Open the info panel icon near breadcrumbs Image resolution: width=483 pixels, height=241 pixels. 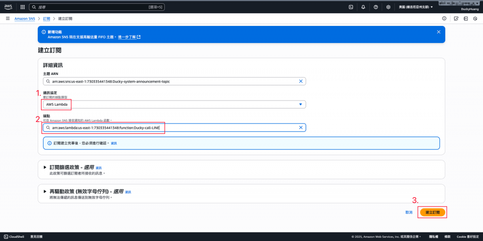click(444, 18)
